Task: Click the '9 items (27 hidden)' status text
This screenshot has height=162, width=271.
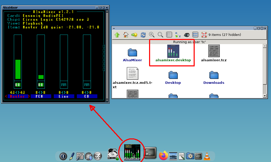Action: click(225, 35)
